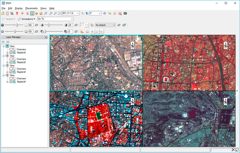This screenshot has width=240, height=153.
Task: Expand Madrid.tif under the first View
Action: click(x=7, y=53)
